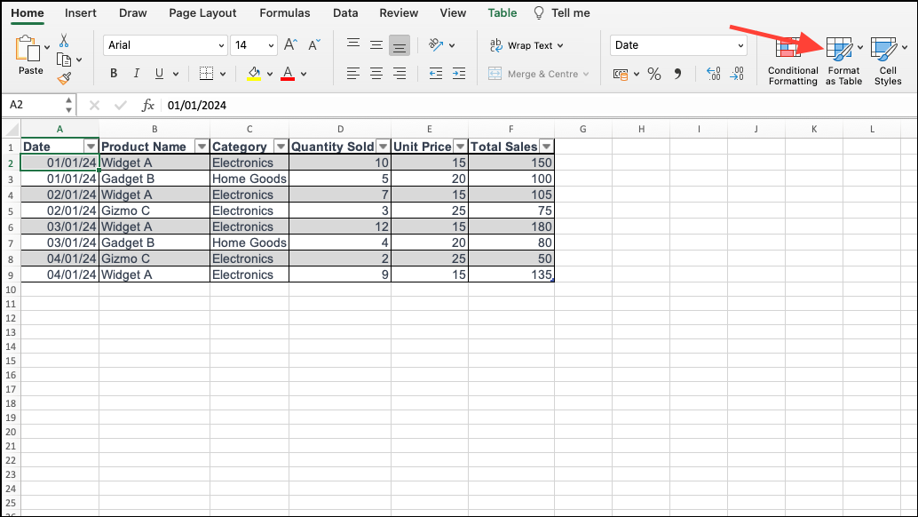Open the Data ribbon tab
Viewport: 918px width, 517px height.
[x=344, y=12]
